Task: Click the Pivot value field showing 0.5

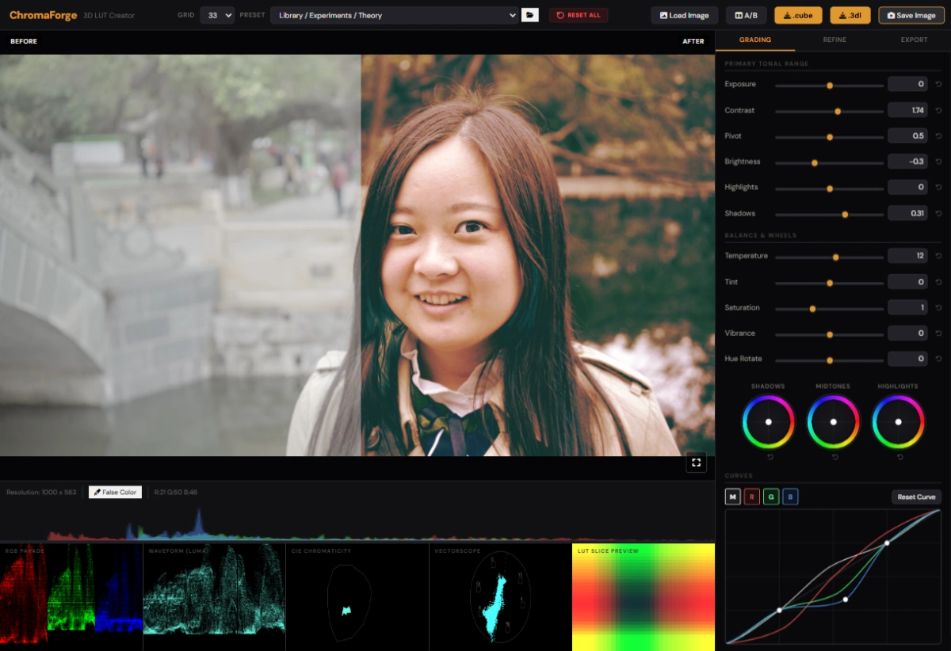Action: point(907,136)
